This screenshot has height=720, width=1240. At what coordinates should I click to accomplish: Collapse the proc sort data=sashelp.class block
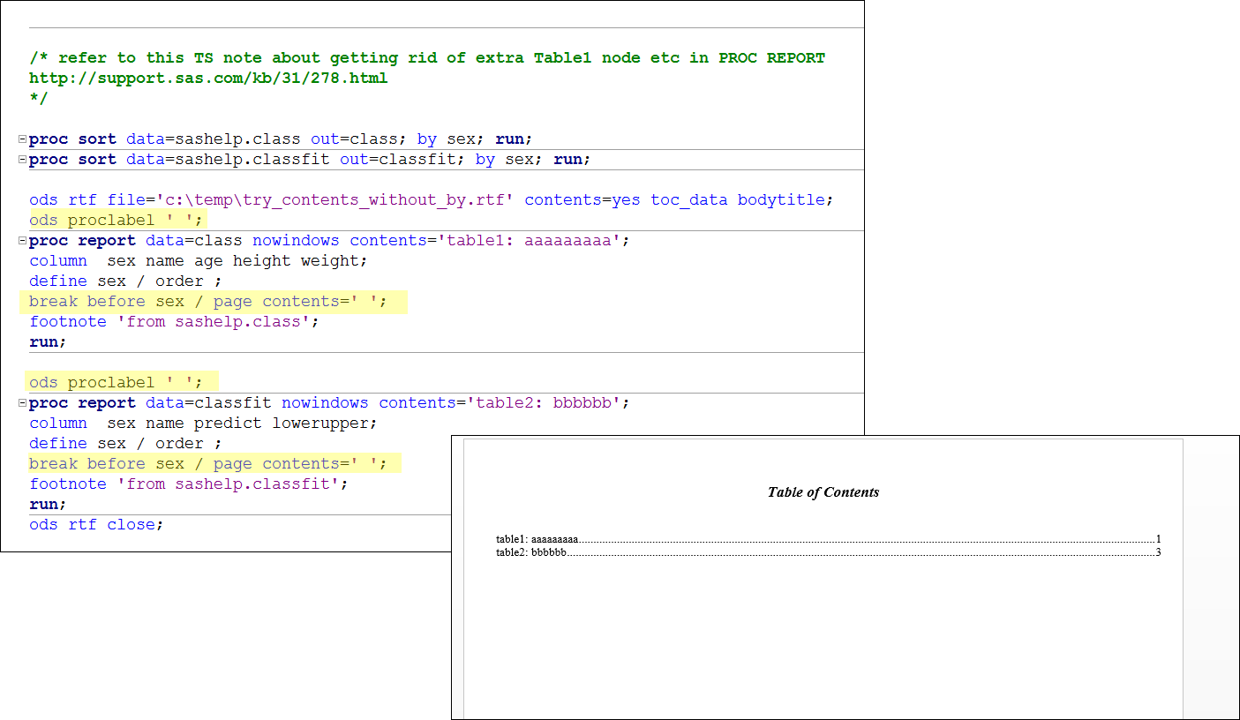click(x=22, y=139)
